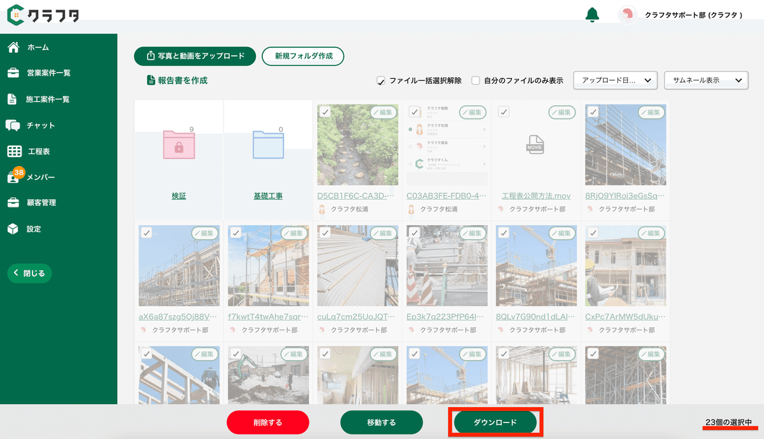This screenshot has width=764, height=439.
Task: Click 編集 on 8QLv7G90nd1dLAl image
Action: click(x=562, y=233)
